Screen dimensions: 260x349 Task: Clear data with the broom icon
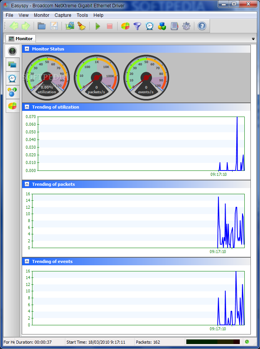tap(82, 26)
